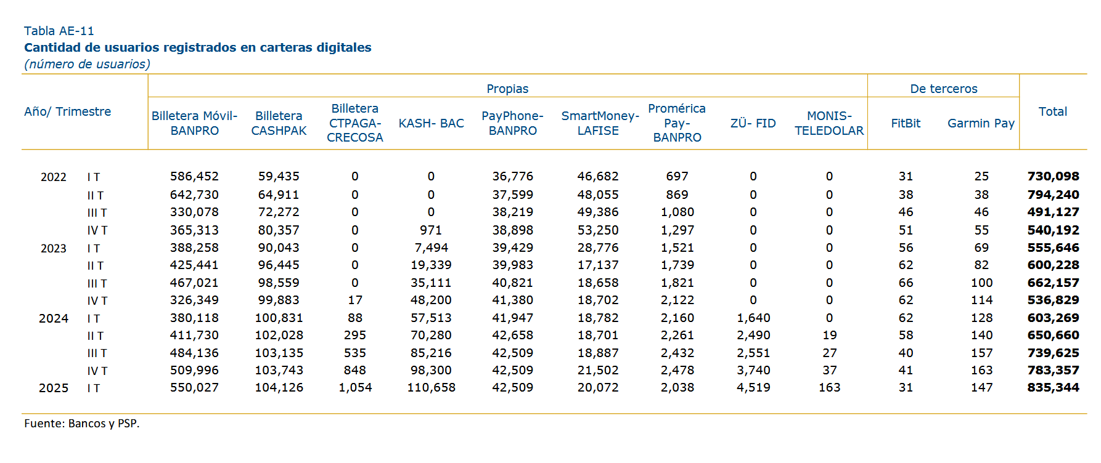Viewport: 1101px width, 463px height.
Task: Click the Billetera Móvil value '550,027'
Action: (194, 388)
